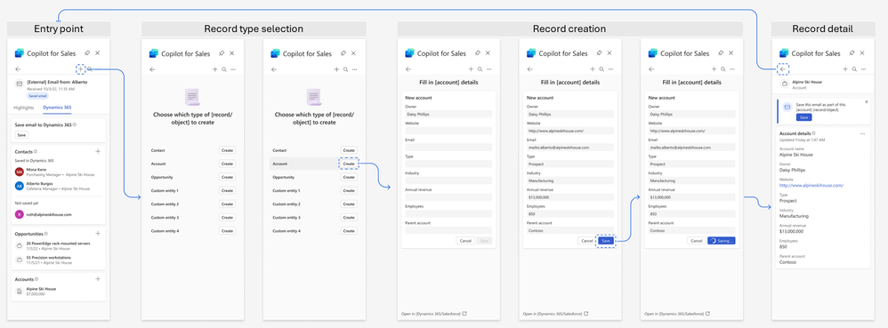The width and height of the screenshot is (888, 328).
Task: Click info icon next to Contacts heading
Action: 36,152
